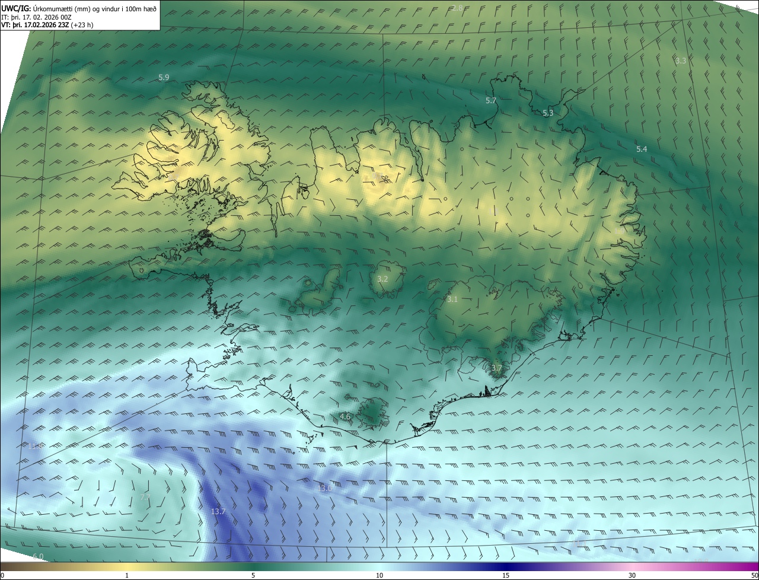Click the 5.9 value label northwest of Iceland

164,78
